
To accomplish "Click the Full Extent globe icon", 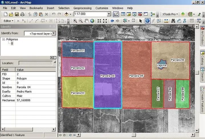I will (x=92, y=21).
